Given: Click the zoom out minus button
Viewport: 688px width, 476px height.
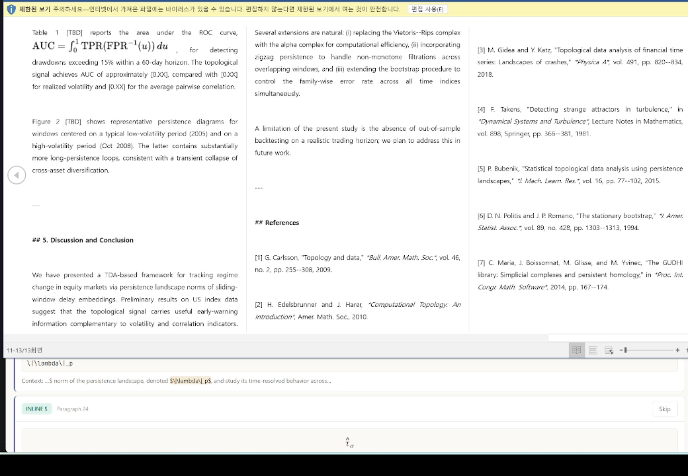Looking at the screenshot, I should 621,350.
